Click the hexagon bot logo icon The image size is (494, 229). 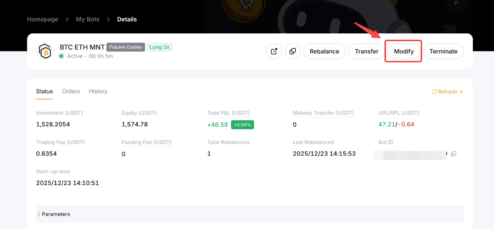(x=45, y=52)
